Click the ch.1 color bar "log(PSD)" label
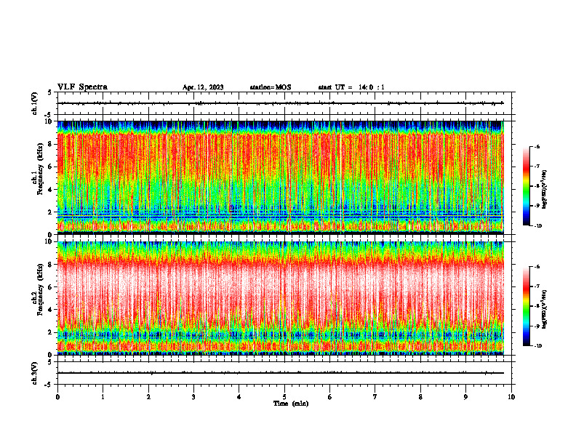The height and width of the screenshot is (445, 576). pos(545,190)
